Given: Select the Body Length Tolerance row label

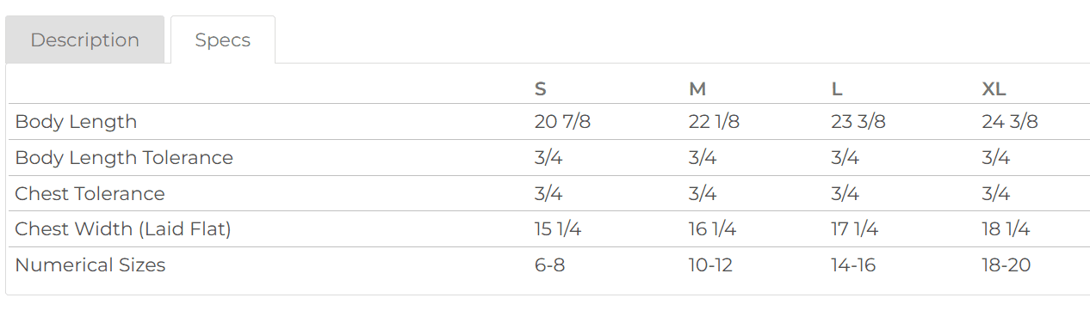Looking at the screenshot, I should click(124, 158).
